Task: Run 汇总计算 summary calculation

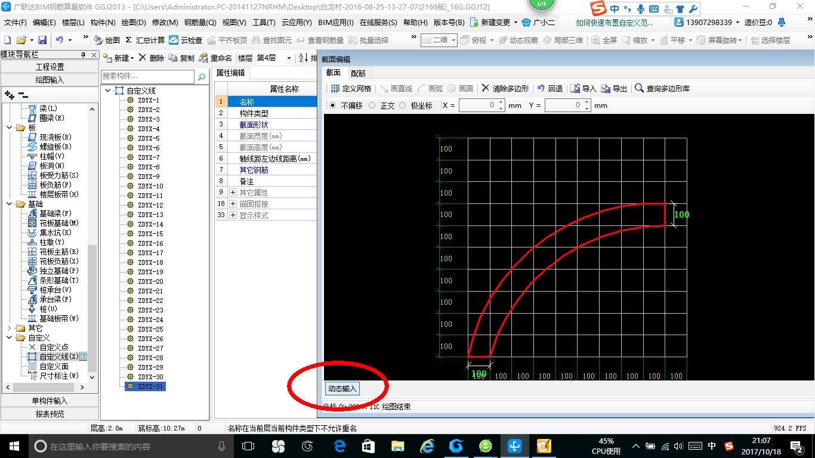Action: click(x=145, y=40)
